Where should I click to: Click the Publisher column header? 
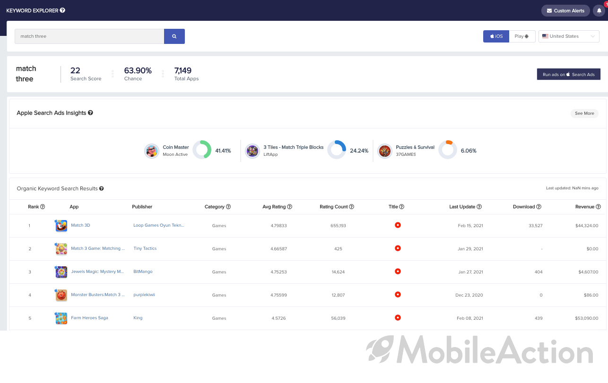142,207
